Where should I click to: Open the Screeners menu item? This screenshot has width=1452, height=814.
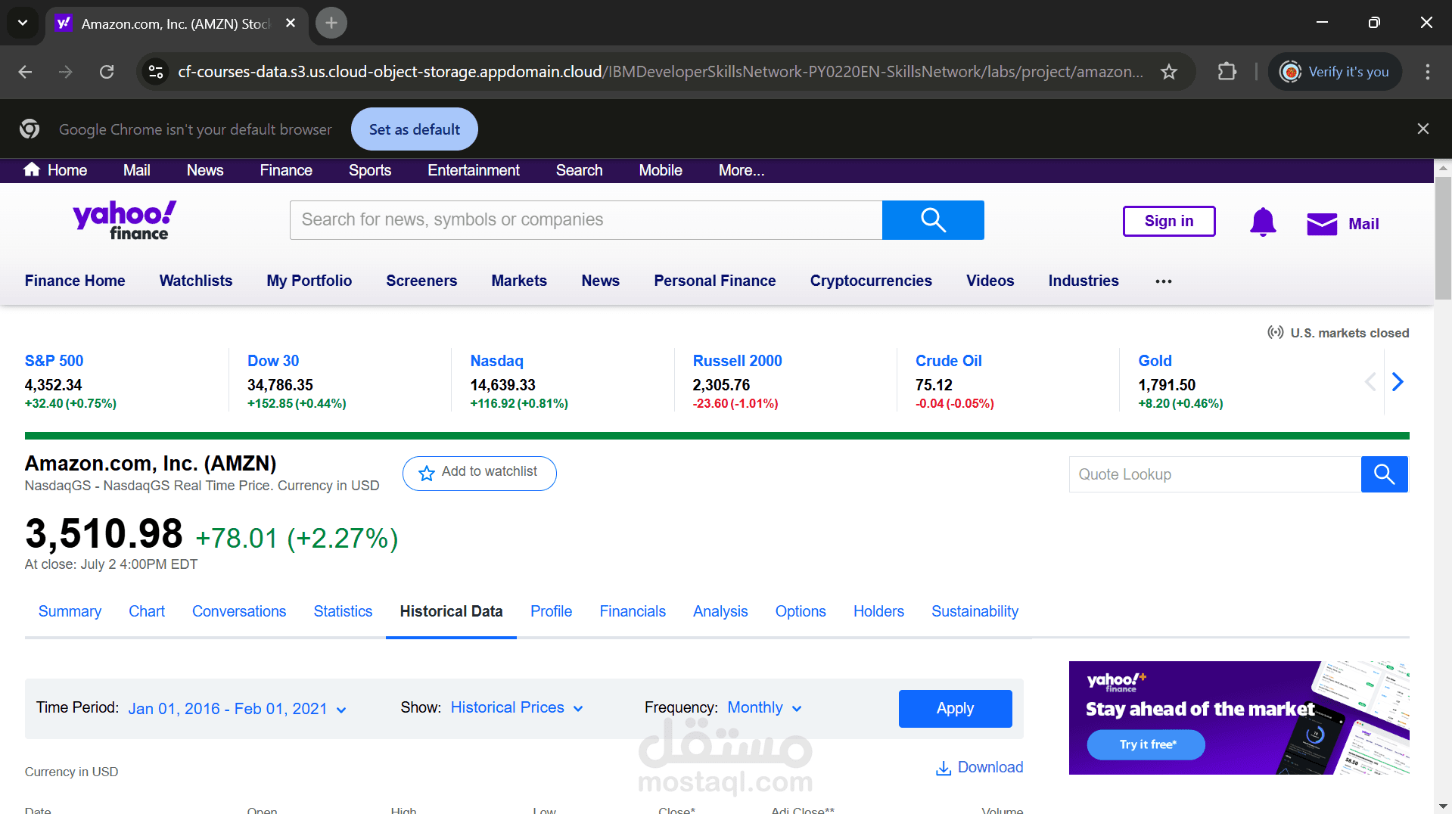point(421,281)
